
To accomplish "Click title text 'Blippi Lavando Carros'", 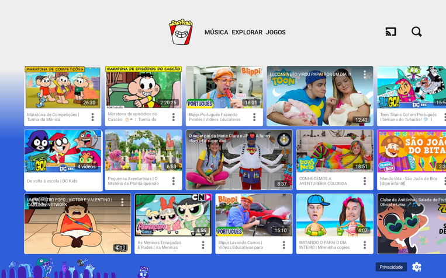I will tap(241, 245).
